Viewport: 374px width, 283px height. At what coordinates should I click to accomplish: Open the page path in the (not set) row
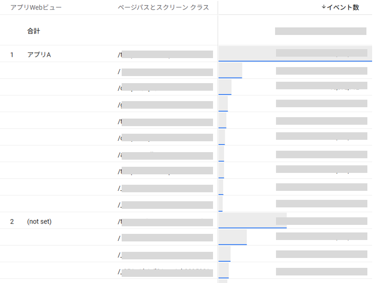[x=165, y=221]
